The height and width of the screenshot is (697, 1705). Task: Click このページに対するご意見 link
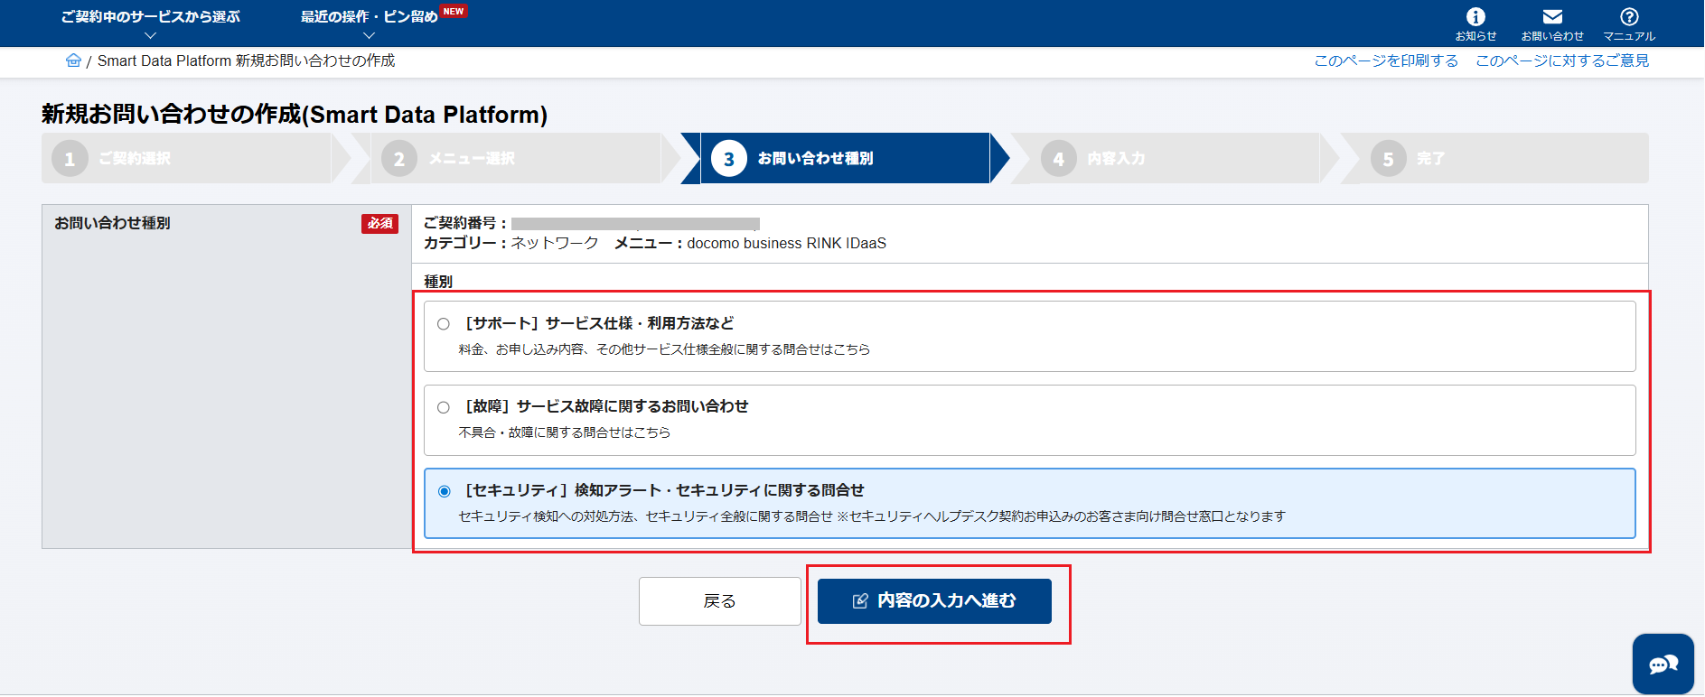click(x=1561, y=60)
